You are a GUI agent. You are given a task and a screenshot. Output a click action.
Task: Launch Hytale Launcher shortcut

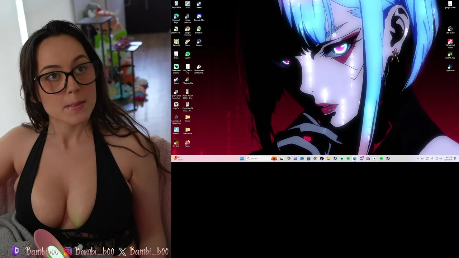[x=188, y=19]
